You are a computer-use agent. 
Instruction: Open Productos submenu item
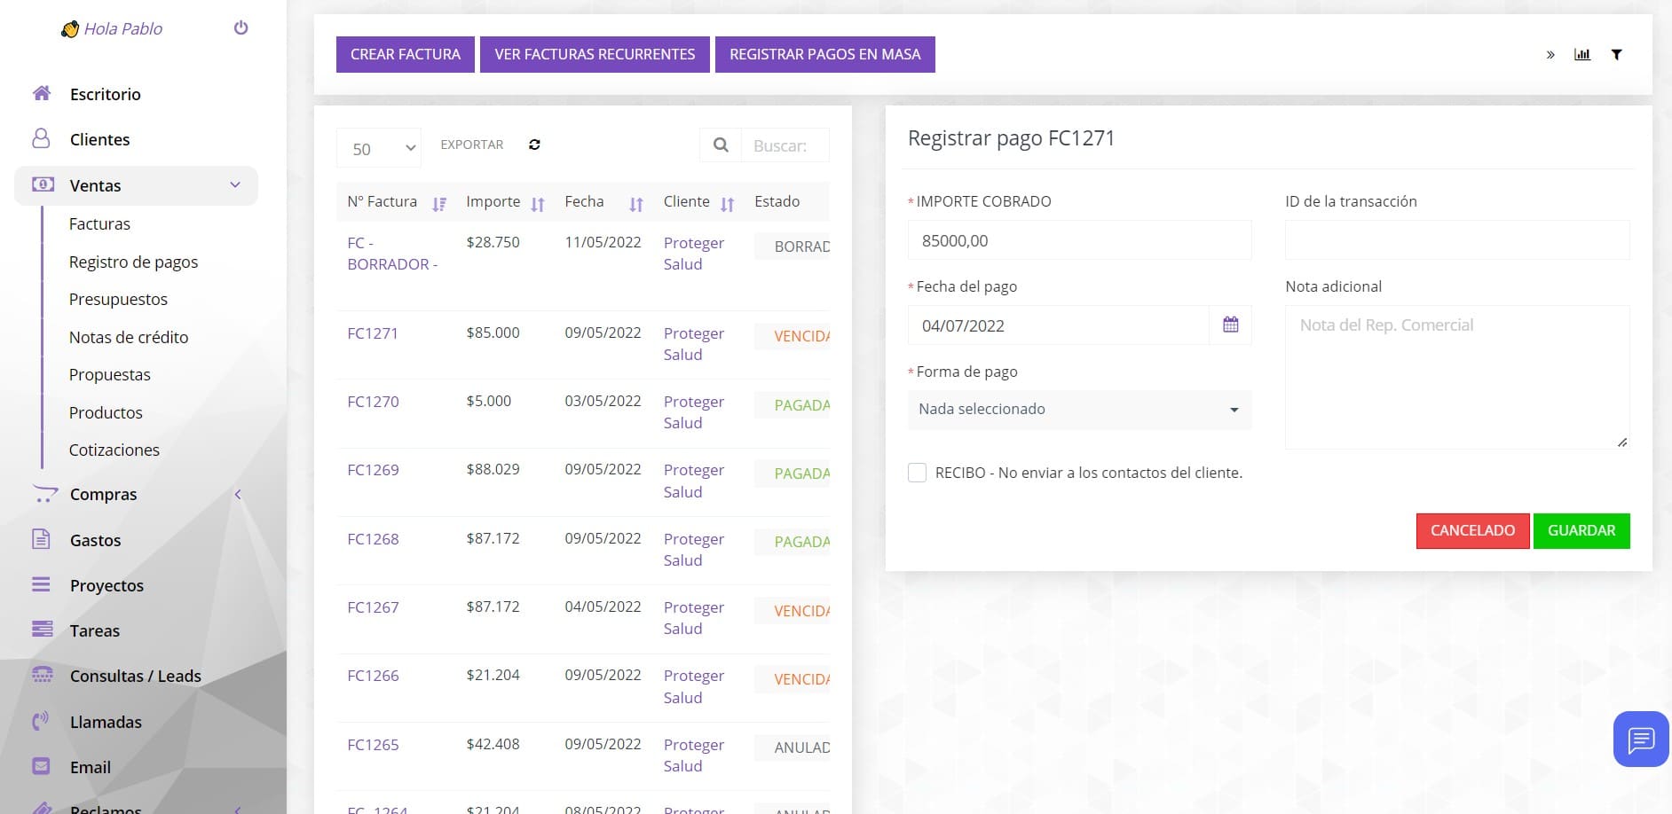(106, 412)
